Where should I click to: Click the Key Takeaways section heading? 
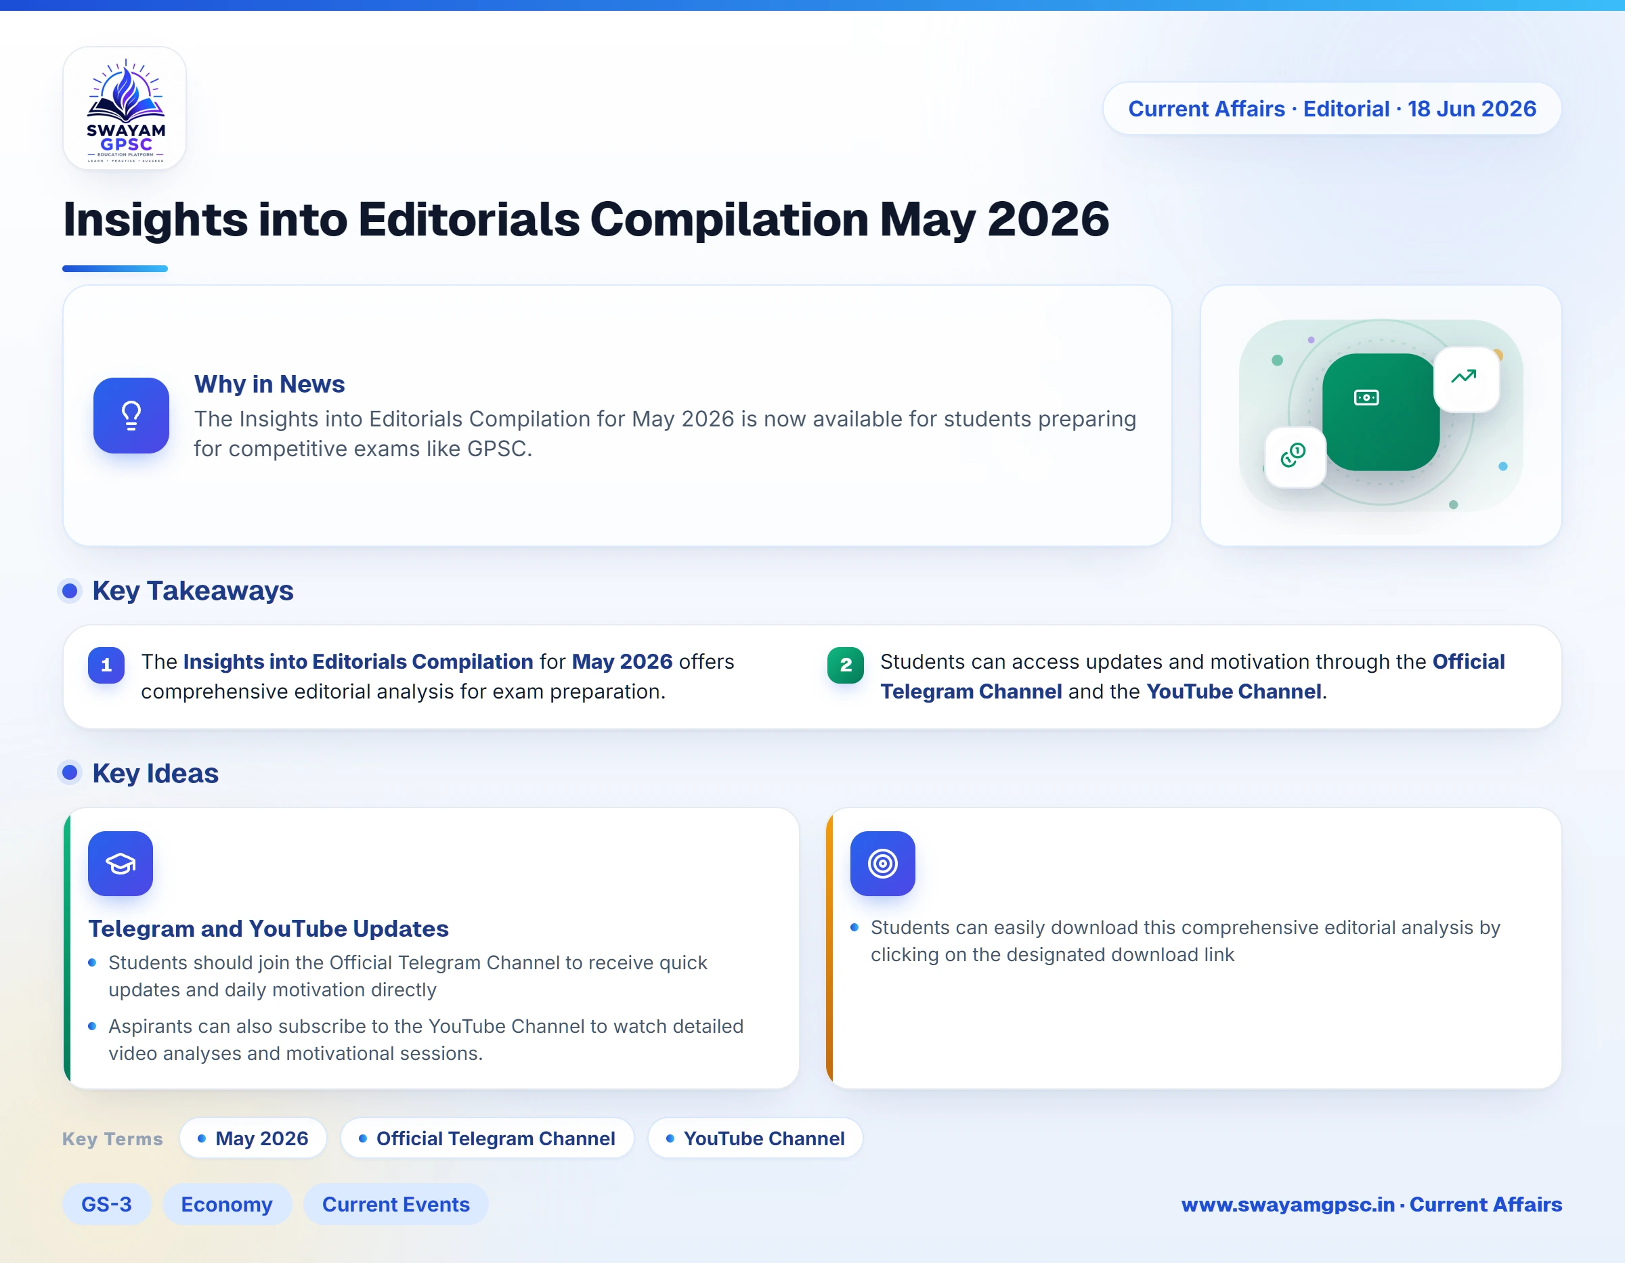(193, 591)
